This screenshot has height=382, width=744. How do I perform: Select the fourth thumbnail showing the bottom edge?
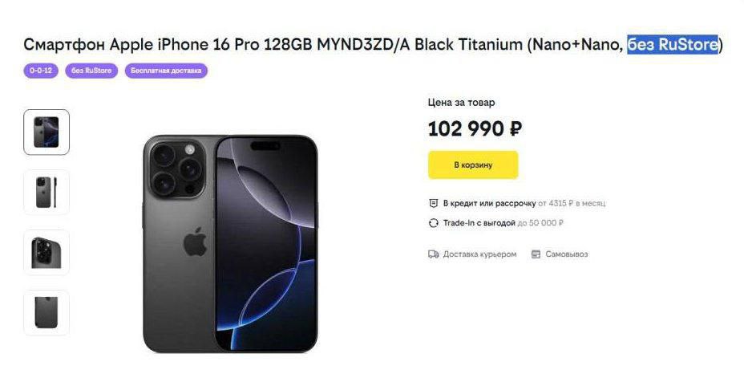46,313
